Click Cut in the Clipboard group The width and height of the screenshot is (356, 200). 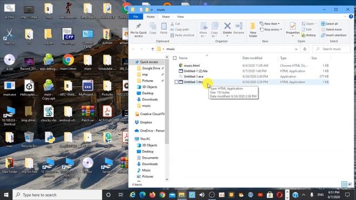[x=175, y=23]
